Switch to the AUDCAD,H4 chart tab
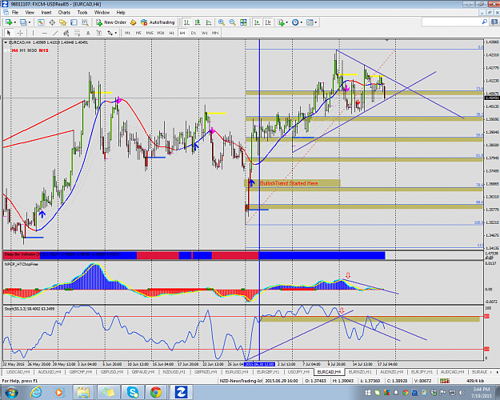Viewport: 500px width, 400px height. pos(452,372)
